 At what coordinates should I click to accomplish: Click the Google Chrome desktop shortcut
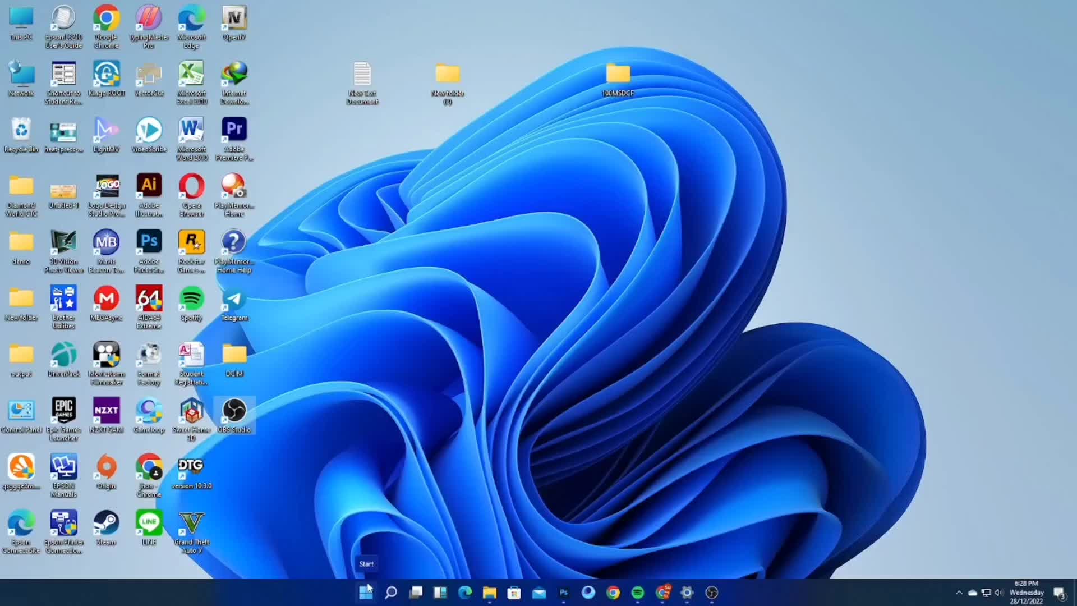[106, 27]
